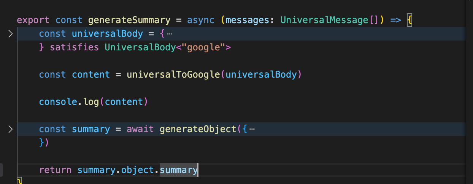473x184 pixels.
Task: Click the async keyword
Action: [200, 20]
